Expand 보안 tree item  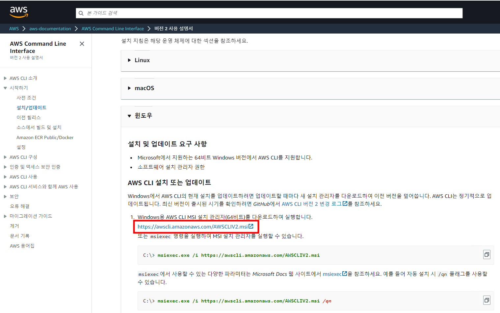pyautogui.click(x=5, y=197)
